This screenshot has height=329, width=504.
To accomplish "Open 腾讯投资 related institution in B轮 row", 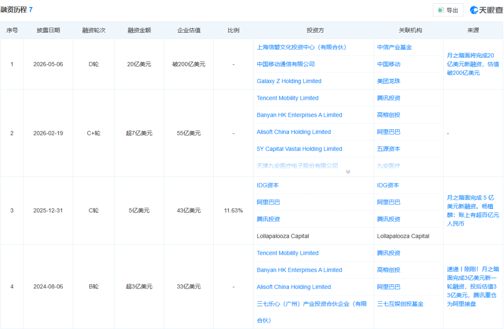I will coord(388,253).
